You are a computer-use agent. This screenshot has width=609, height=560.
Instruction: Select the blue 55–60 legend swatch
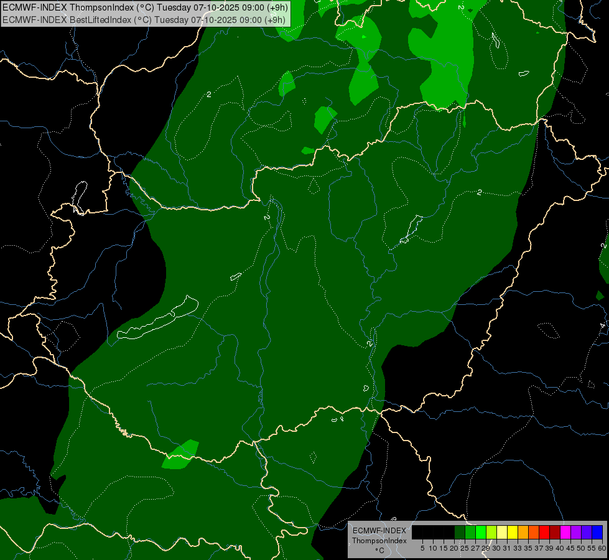(597, 532)
